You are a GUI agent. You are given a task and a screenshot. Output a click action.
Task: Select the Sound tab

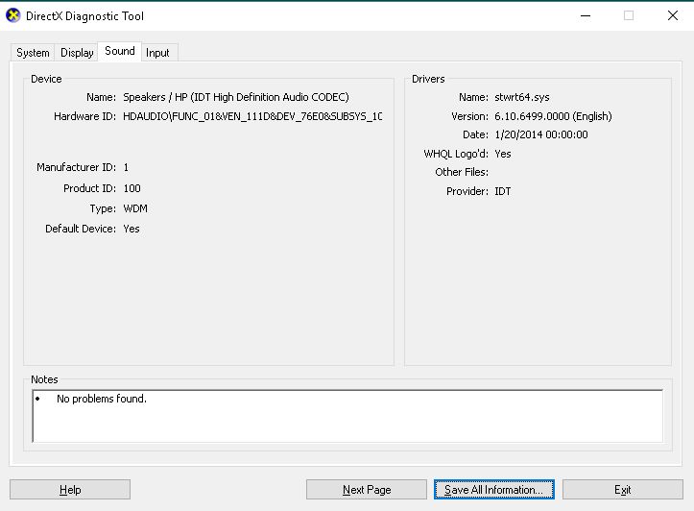point(119,51)
